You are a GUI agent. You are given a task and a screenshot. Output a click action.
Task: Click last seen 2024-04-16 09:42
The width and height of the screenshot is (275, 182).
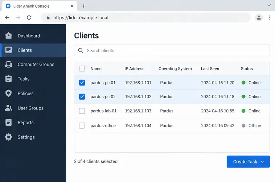[218, 125]
